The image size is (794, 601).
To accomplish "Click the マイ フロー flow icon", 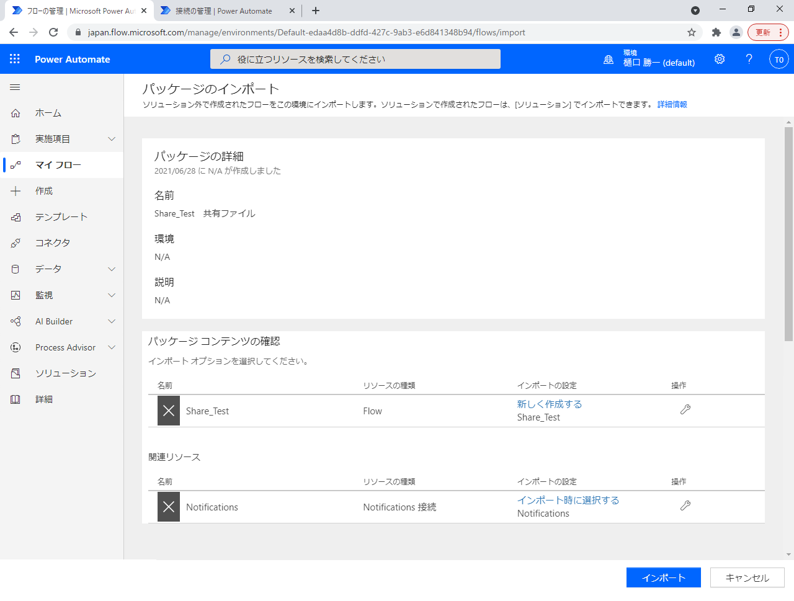I will coord(16,165).
